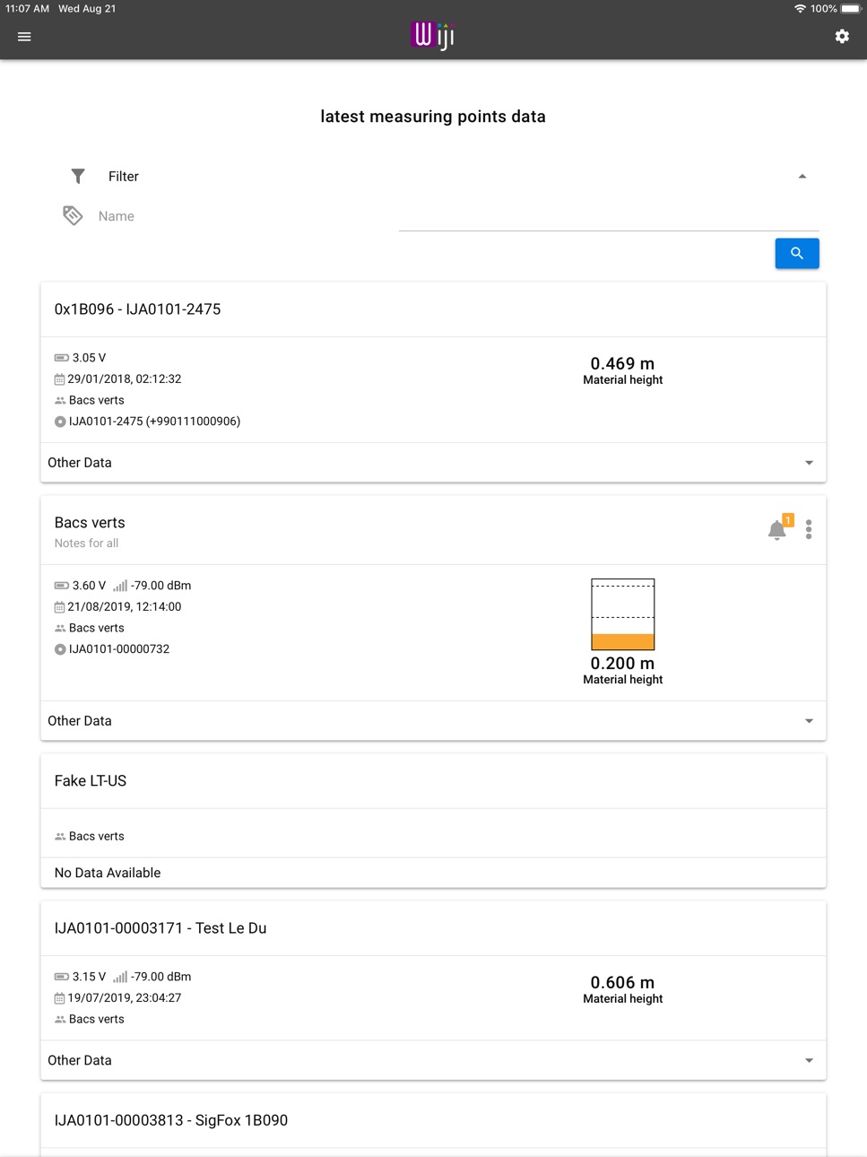Click calendar icon beside 19/07/2019 date
The width and height of the screenshot is (867, 1157).
coord(59,998)
